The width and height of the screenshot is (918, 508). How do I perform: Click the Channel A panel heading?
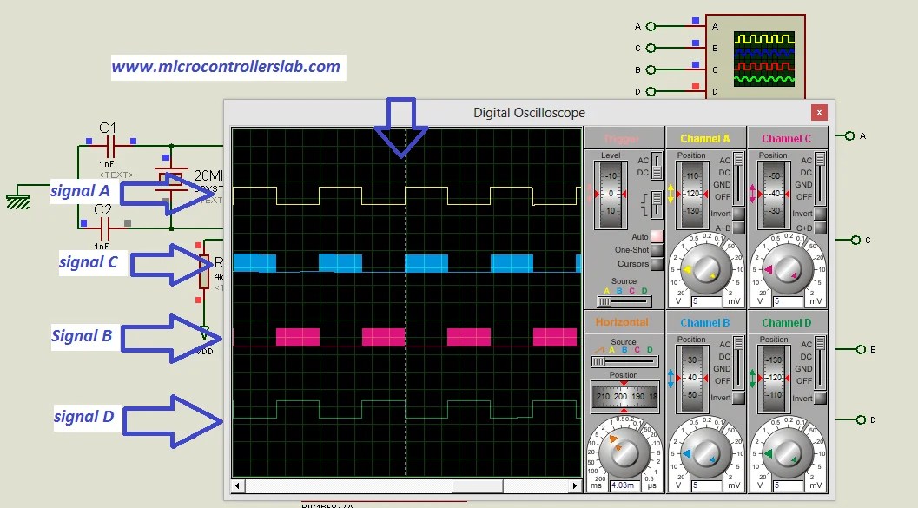point(705,139)
